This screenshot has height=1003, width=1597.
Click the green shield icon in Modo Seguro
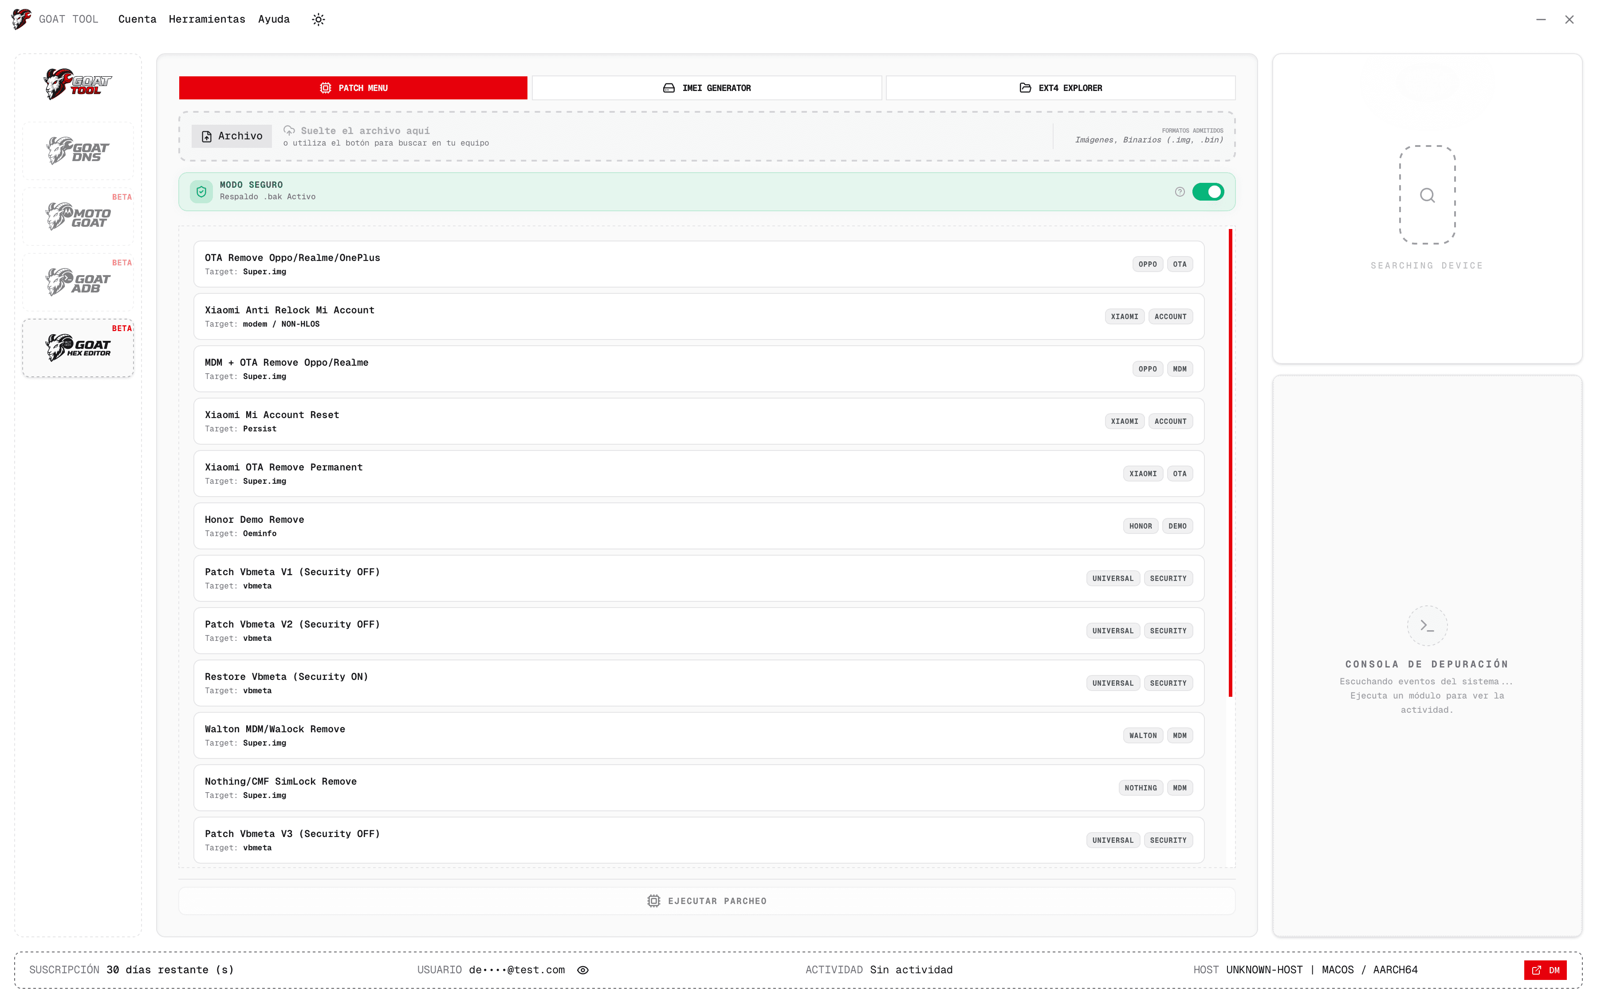(x=201, y=192)
